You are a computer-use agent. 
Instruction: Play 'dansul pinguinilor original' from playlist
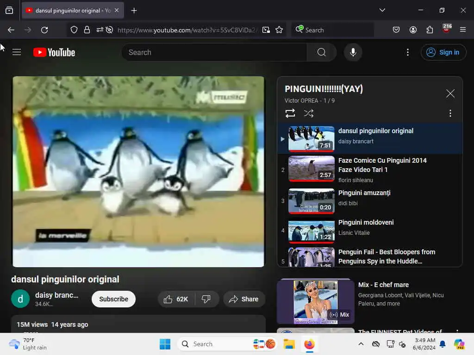tap(370, 139)
